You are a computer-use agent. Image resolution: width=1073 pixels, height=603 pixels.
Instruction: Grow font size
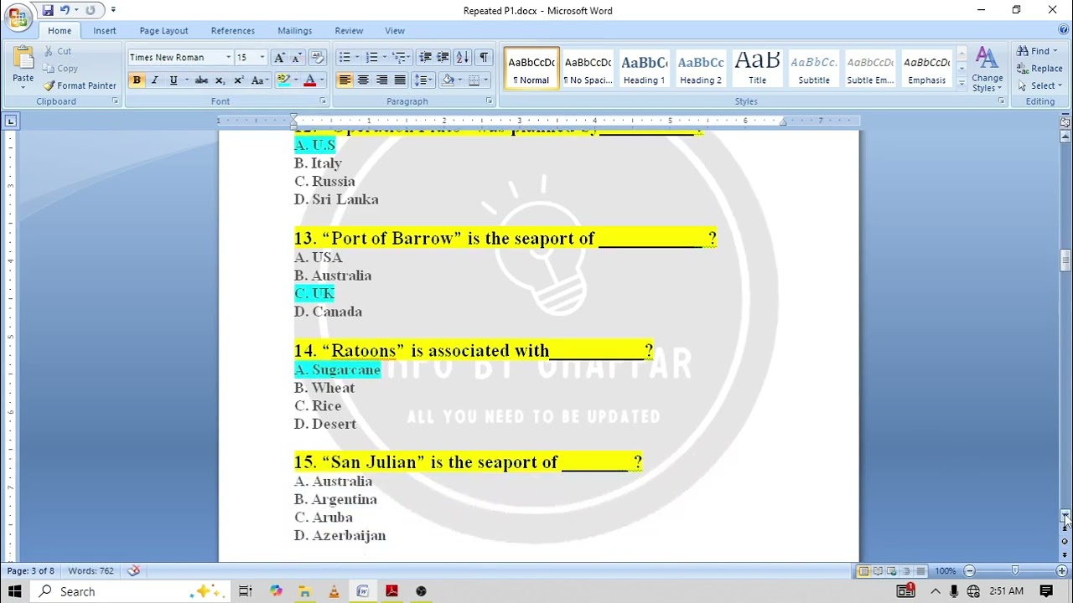(279, 57)
